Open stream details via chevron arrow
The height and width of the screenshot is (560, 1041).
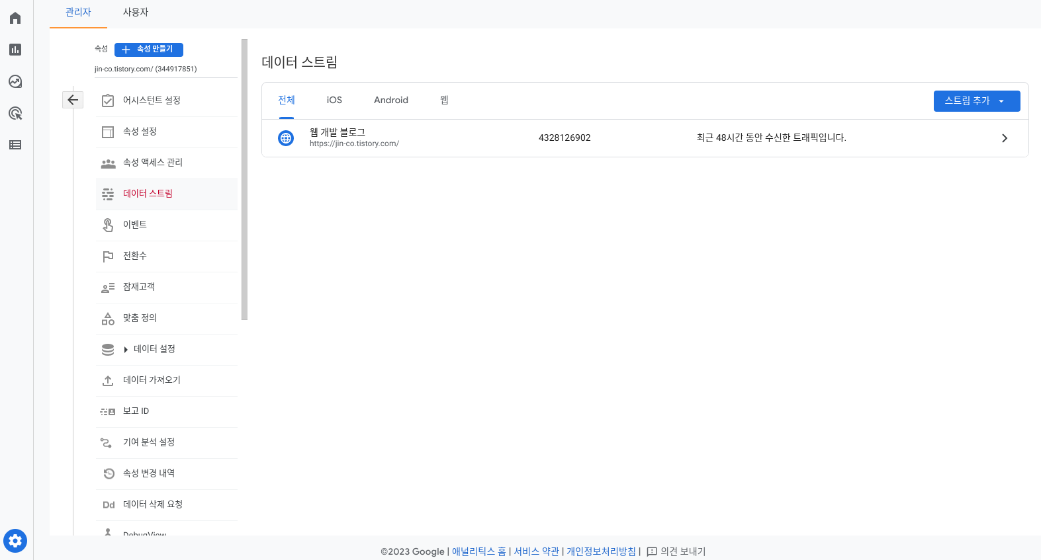click(1005, 138)
